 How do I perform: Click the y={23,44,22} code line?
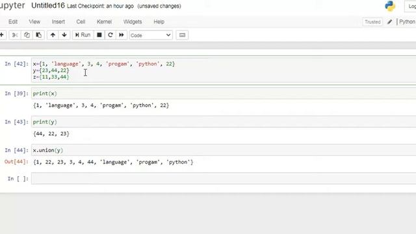coord(51,71)
